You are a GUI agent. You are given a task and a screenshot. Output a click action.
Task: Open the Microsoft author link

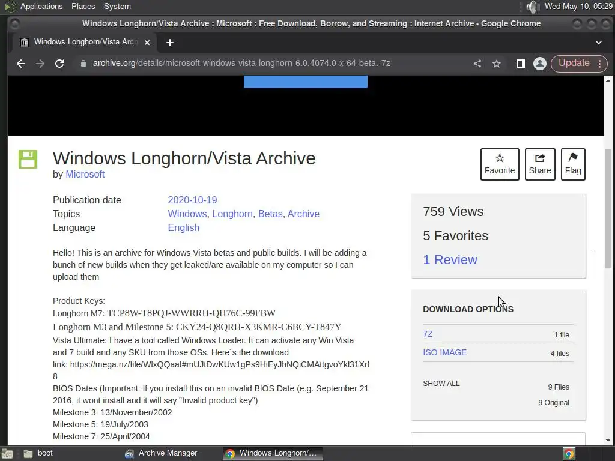(x=85, y=175)
